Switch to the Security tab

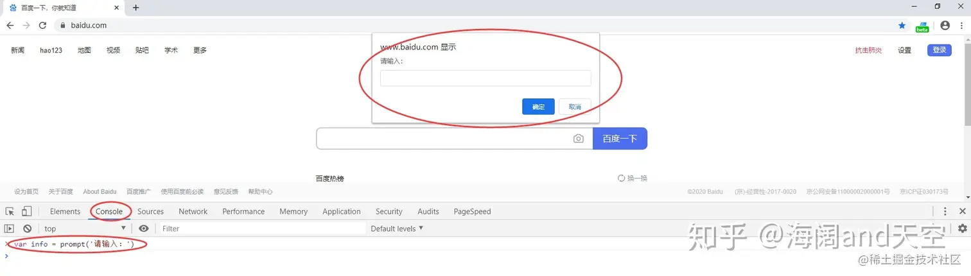click(x=389, y=211)
